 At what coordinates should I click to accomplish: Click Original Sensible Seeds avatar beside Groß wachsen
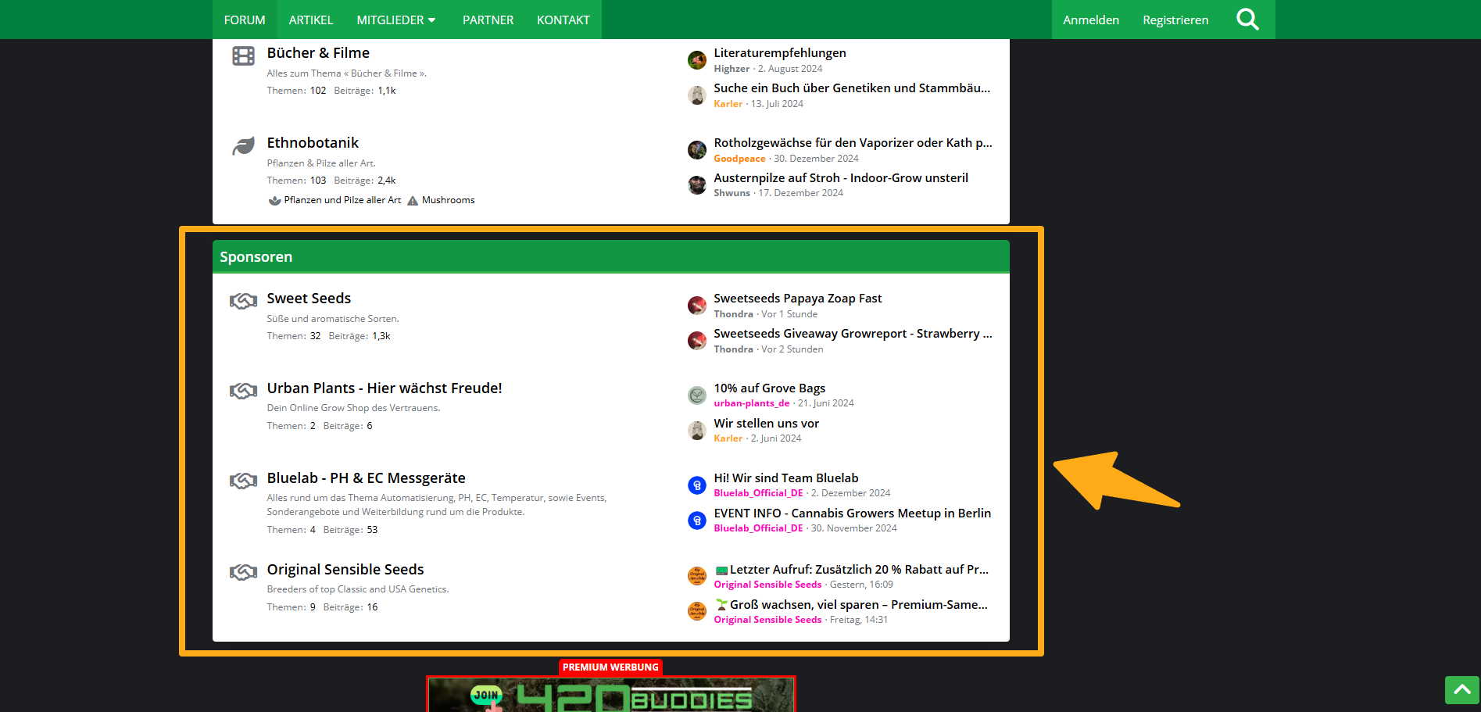point(697,611)
